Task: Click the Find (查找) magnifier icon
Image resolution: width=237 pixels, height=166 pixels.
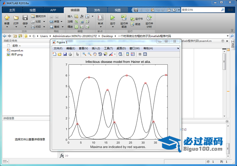Action: coord(51,27)
